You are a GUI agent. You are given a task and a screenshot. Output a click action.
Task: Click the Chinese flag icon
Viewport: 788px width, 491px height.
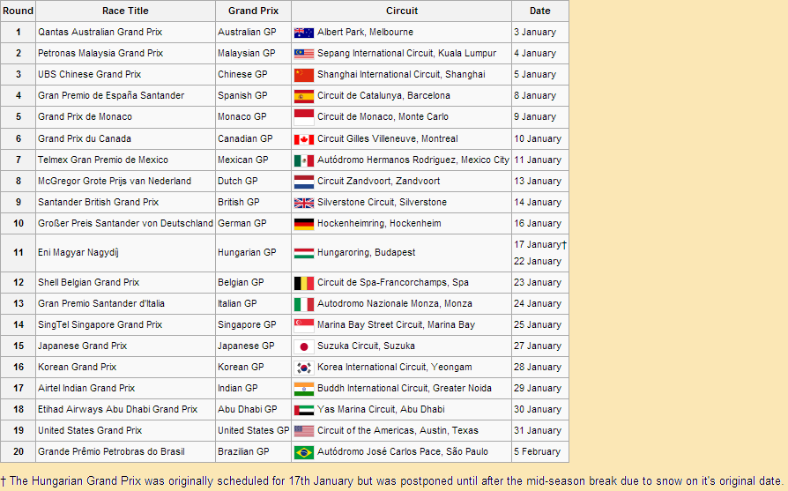tap(303, 75)
